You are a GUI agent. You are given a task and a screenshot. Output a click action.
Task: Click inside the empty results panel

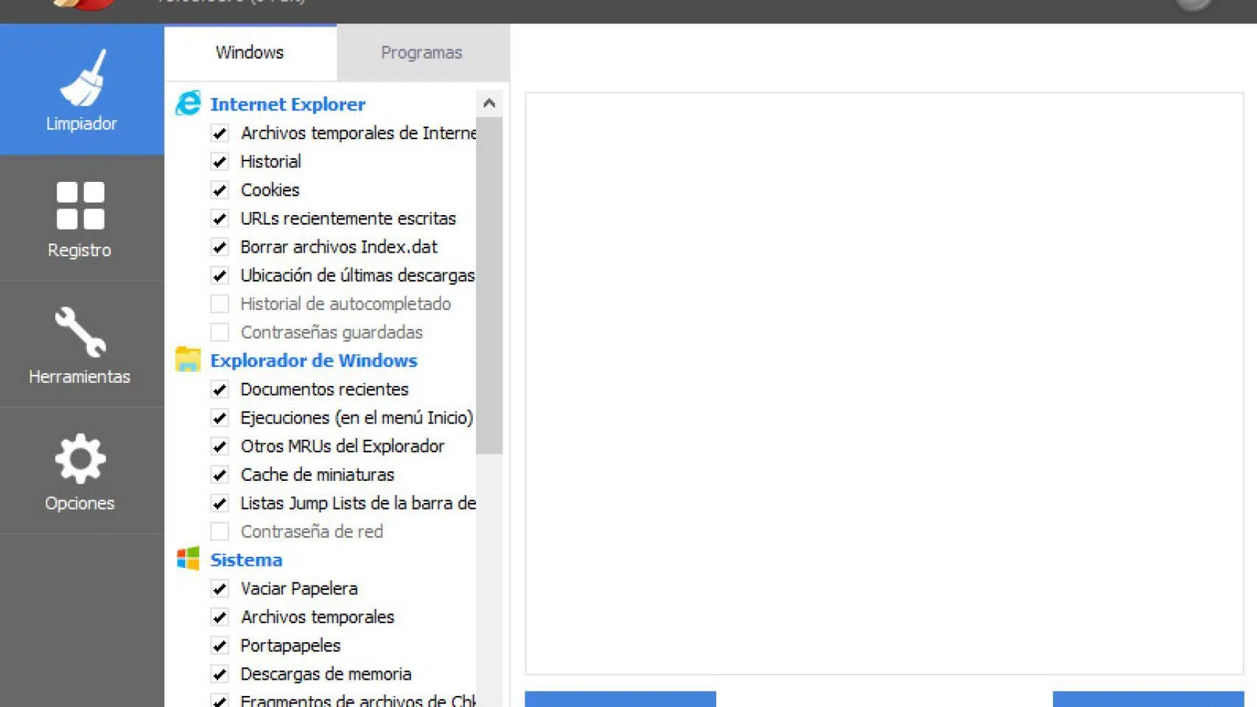click(883, 383)
